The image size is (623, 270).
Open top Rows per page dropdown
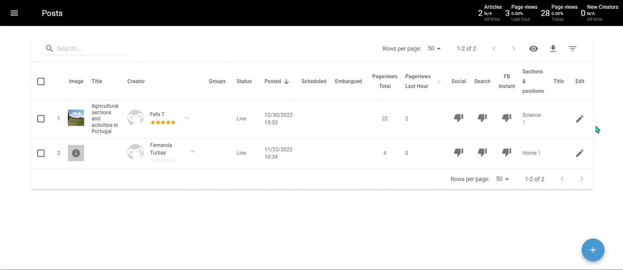point(434,49)
